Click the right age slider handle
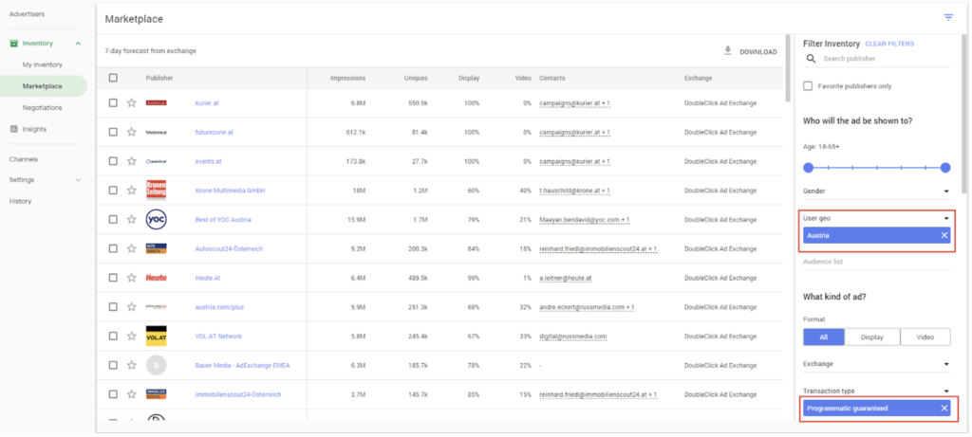972x437 pixels. coord(944,168)
